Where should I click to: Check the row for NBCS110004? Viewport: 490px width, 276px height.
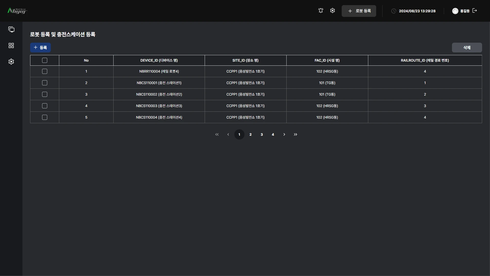[45, 117]
